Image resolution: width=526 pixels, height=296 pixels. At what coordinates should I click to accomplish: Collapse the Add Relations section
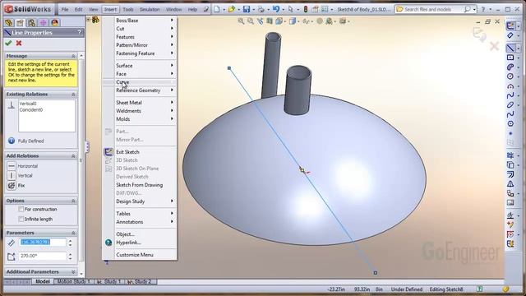(73, 156)
